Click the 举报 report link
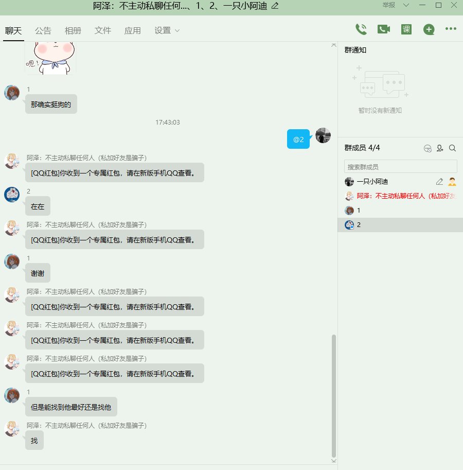The width and height of the screenshot is (463, 470). 389,5
